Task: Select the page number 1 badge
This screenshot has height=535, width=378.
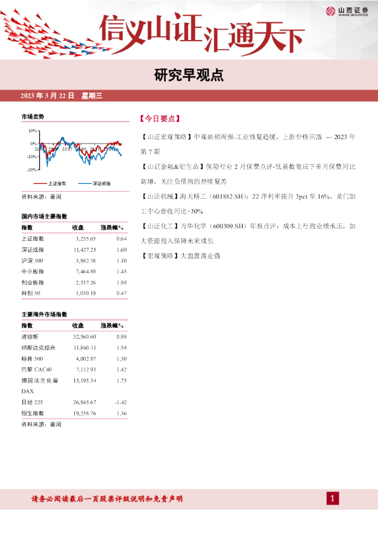Action: (333, 499)
